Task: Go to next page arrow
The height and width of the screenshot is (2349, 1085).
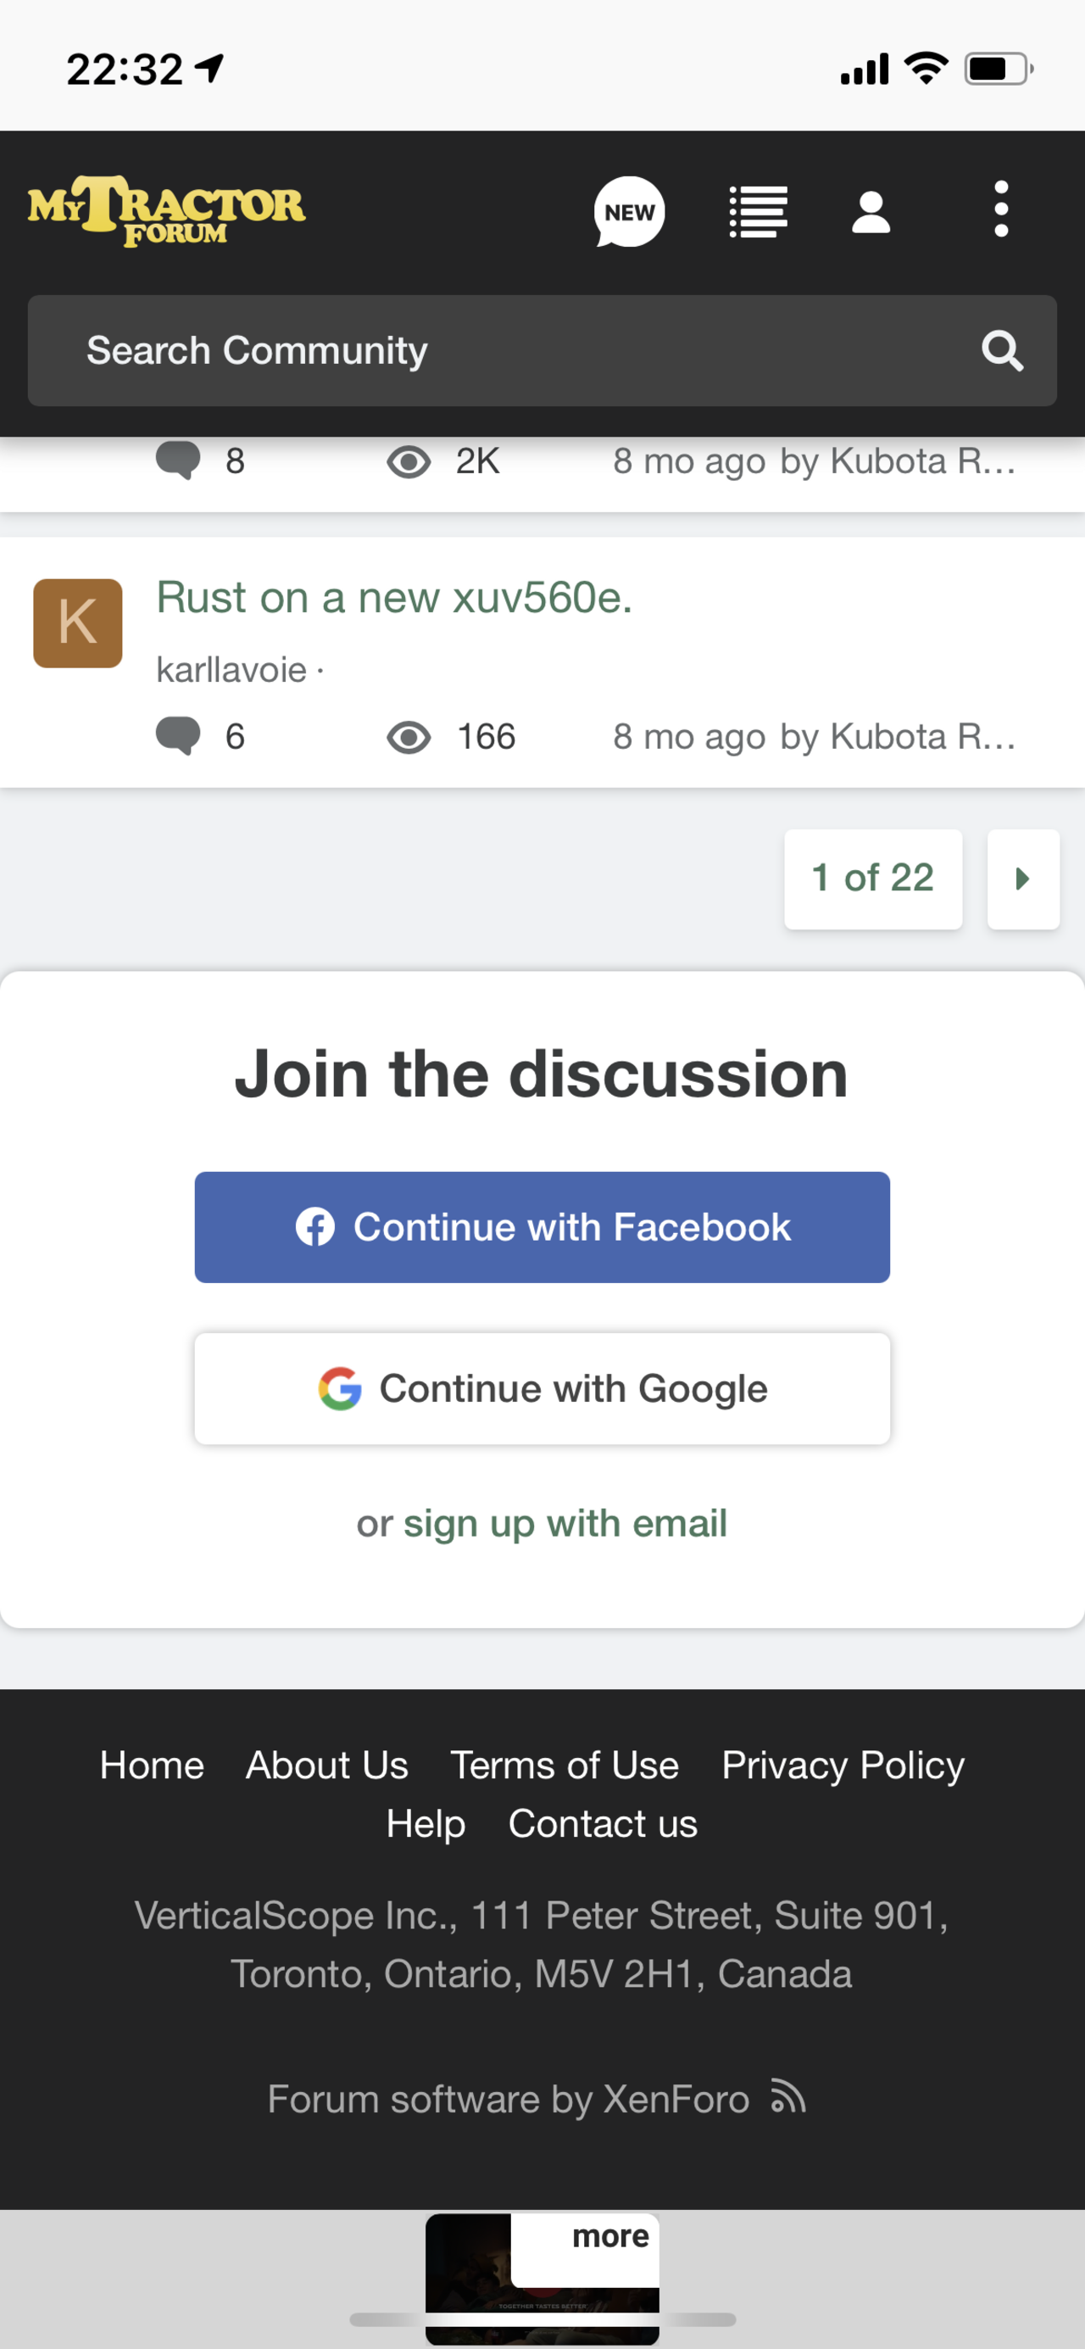Action: [1023, 879]
